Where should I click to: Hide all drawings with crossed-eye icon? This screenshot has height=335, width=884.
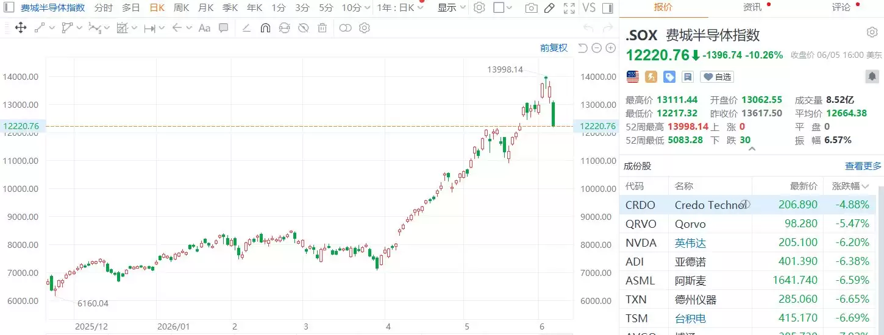pos(303,28)
